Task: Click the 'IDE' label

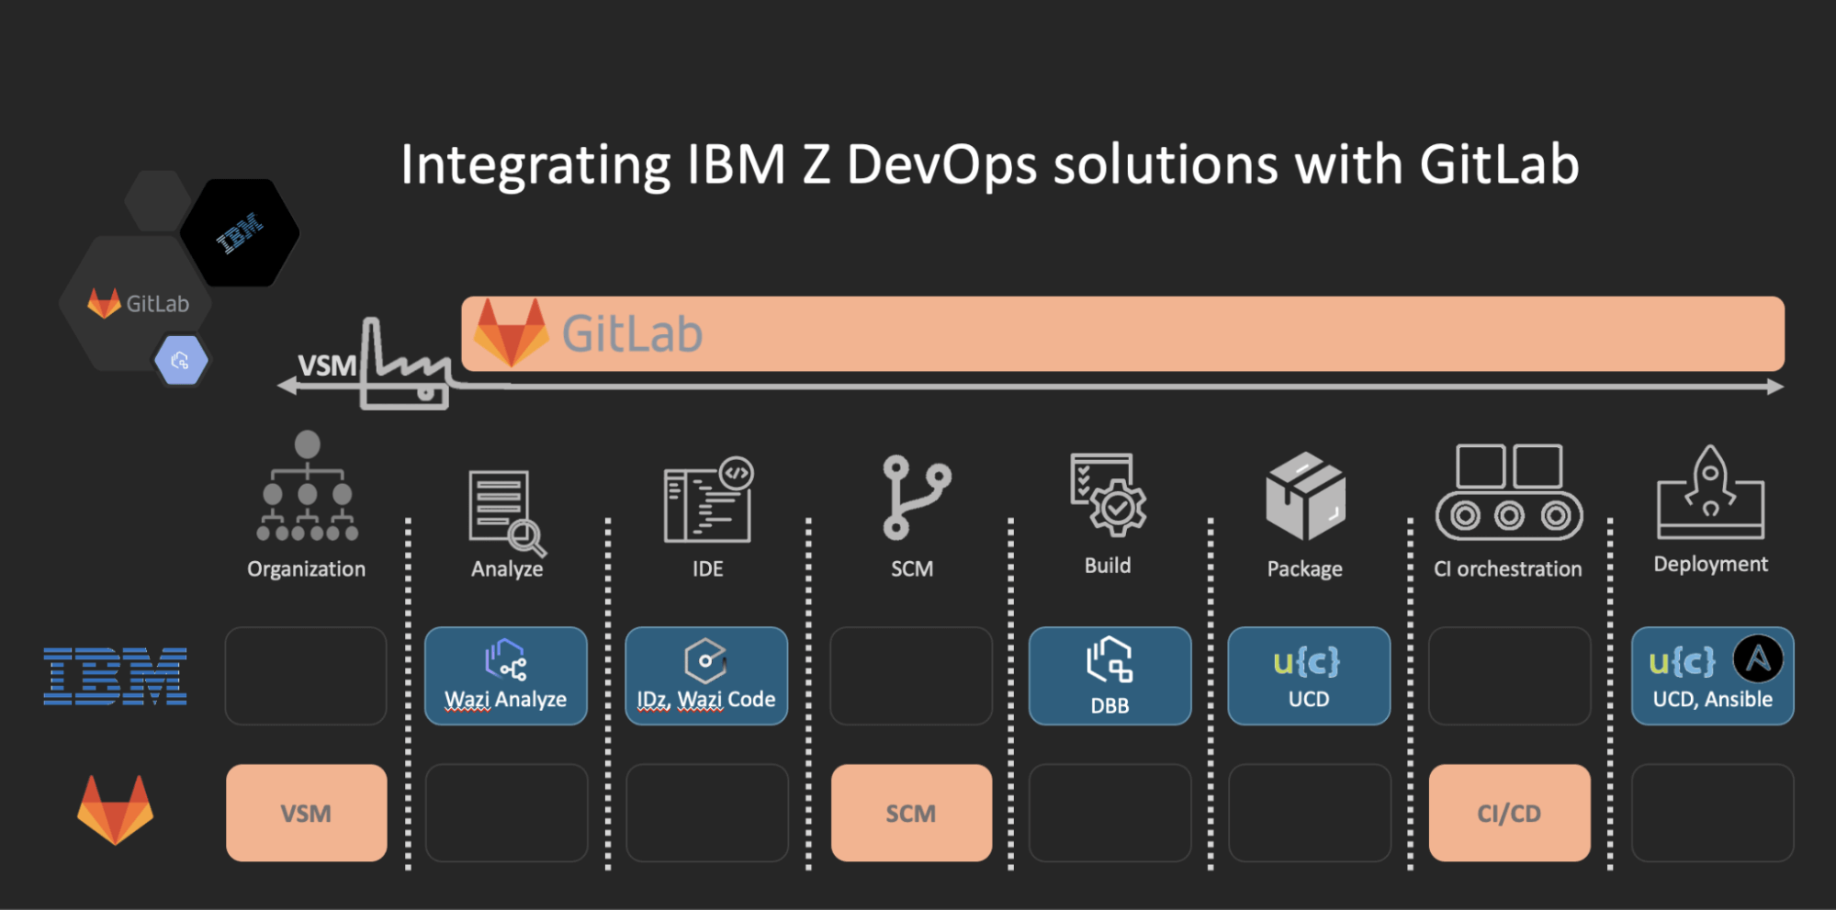Action: [x=708, y=569]
